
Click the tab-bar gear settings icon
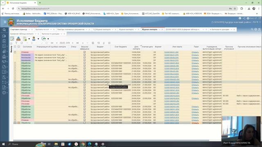tap(255, 29)
